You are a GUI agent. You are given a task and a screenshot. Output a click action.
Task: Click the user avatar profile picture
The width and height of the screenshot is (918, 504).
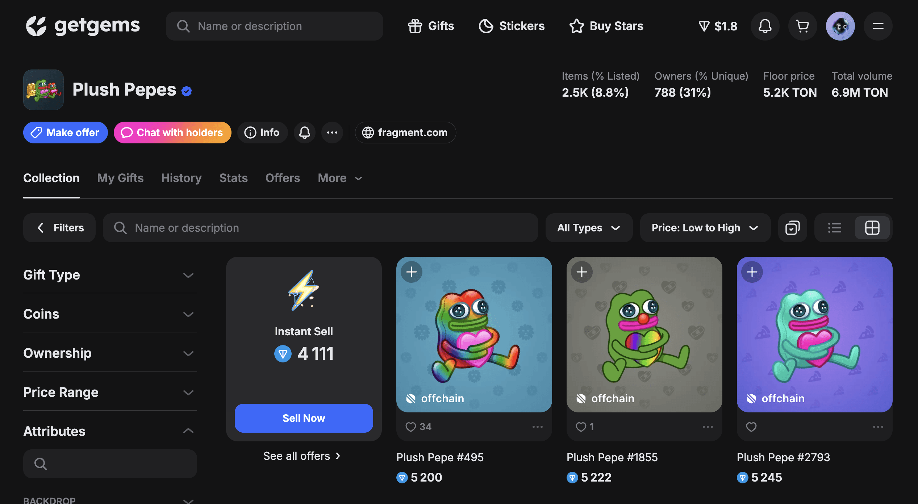(x=840, y=26)
